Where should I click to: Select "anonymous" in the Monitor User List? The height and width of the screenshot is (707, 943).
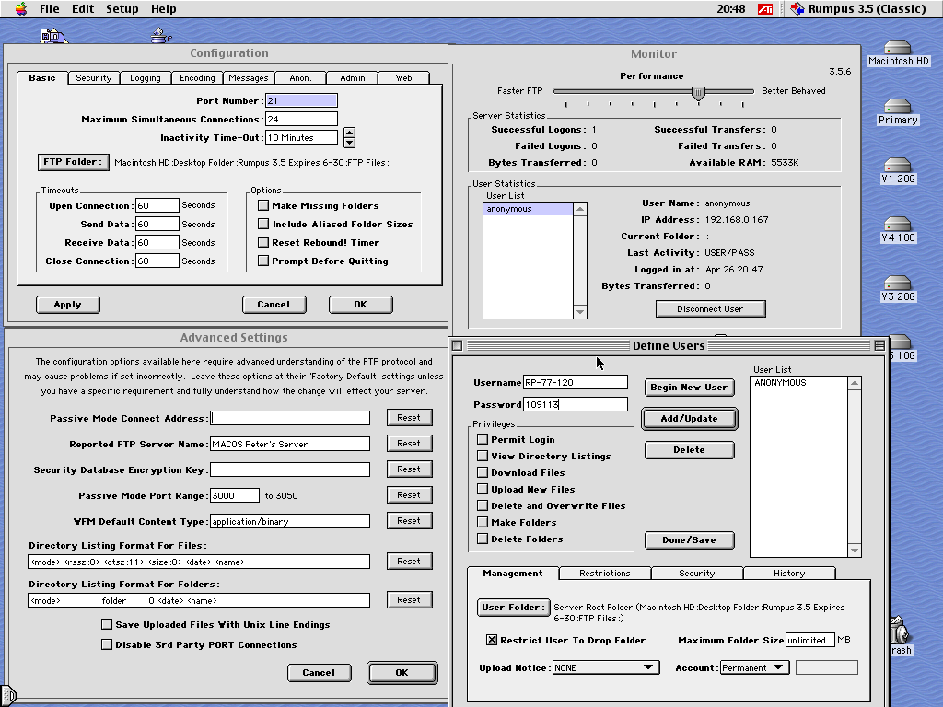pyautogui.click(x=528, y=209)
